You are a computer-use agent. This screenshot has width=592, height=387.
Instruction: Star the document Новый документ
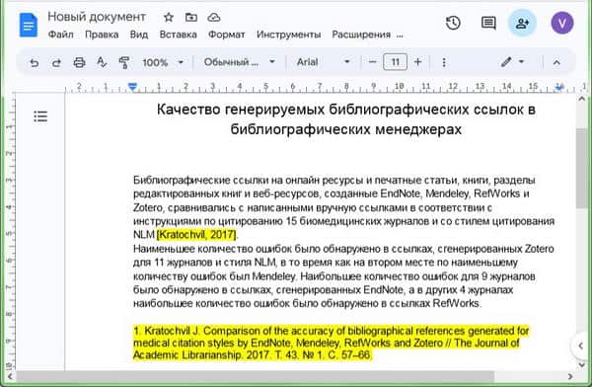169,17
